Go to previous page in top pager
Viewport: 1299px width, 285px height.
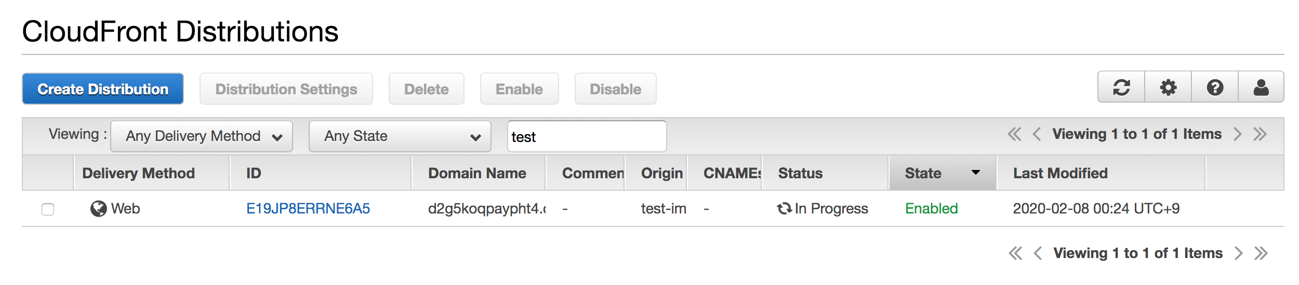click(1037, 134)
